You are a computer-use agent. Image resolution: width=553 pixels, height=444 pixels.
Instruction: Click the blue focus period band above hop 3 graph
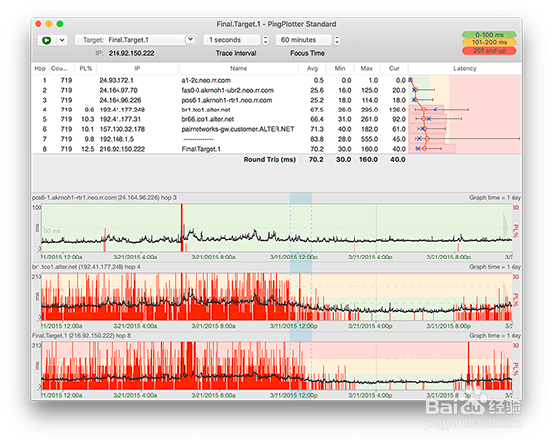tap(301, 198)
